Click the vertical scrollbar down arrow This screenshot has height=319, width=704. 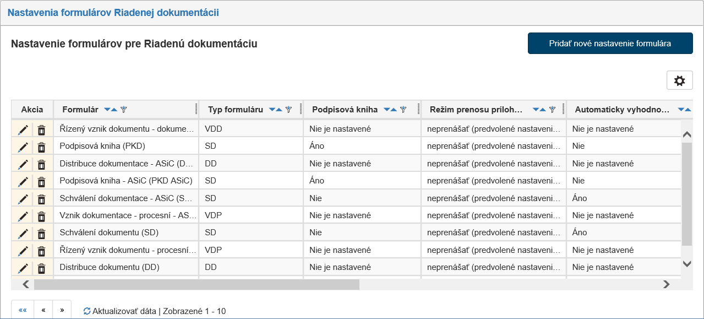687,264
